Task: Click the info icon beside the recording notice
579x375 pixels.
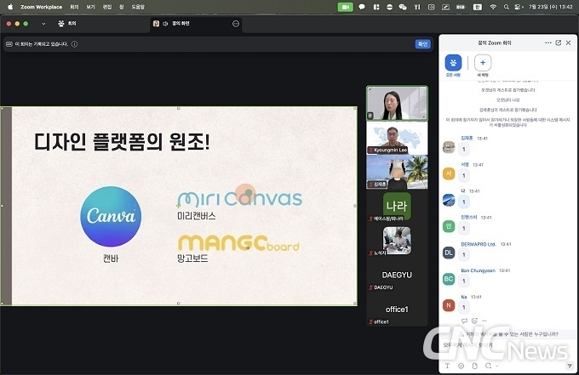Action: click(74, 44)
